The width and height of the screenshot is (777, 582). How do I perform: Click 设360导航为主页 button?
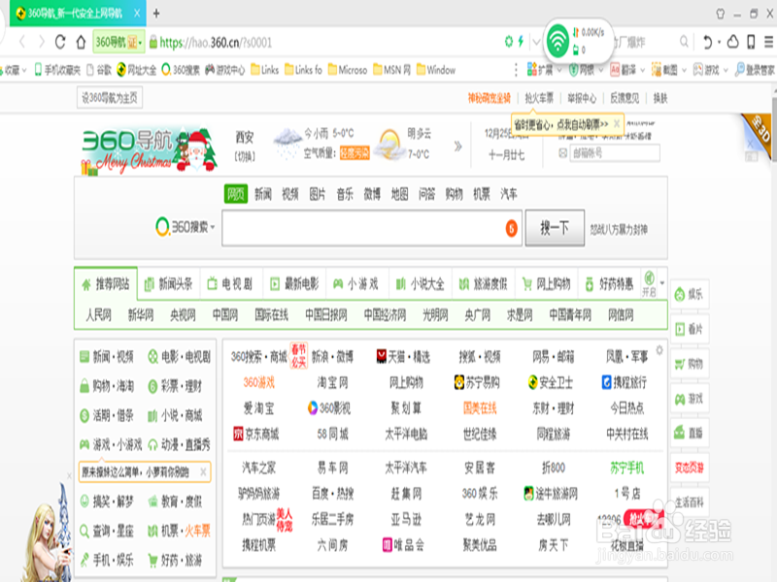(110, 98)
